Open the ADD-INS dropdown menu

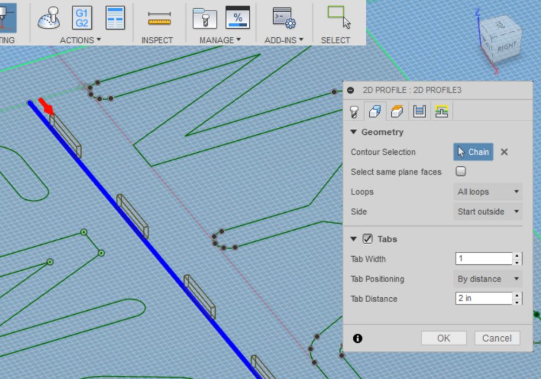[283, 40]
